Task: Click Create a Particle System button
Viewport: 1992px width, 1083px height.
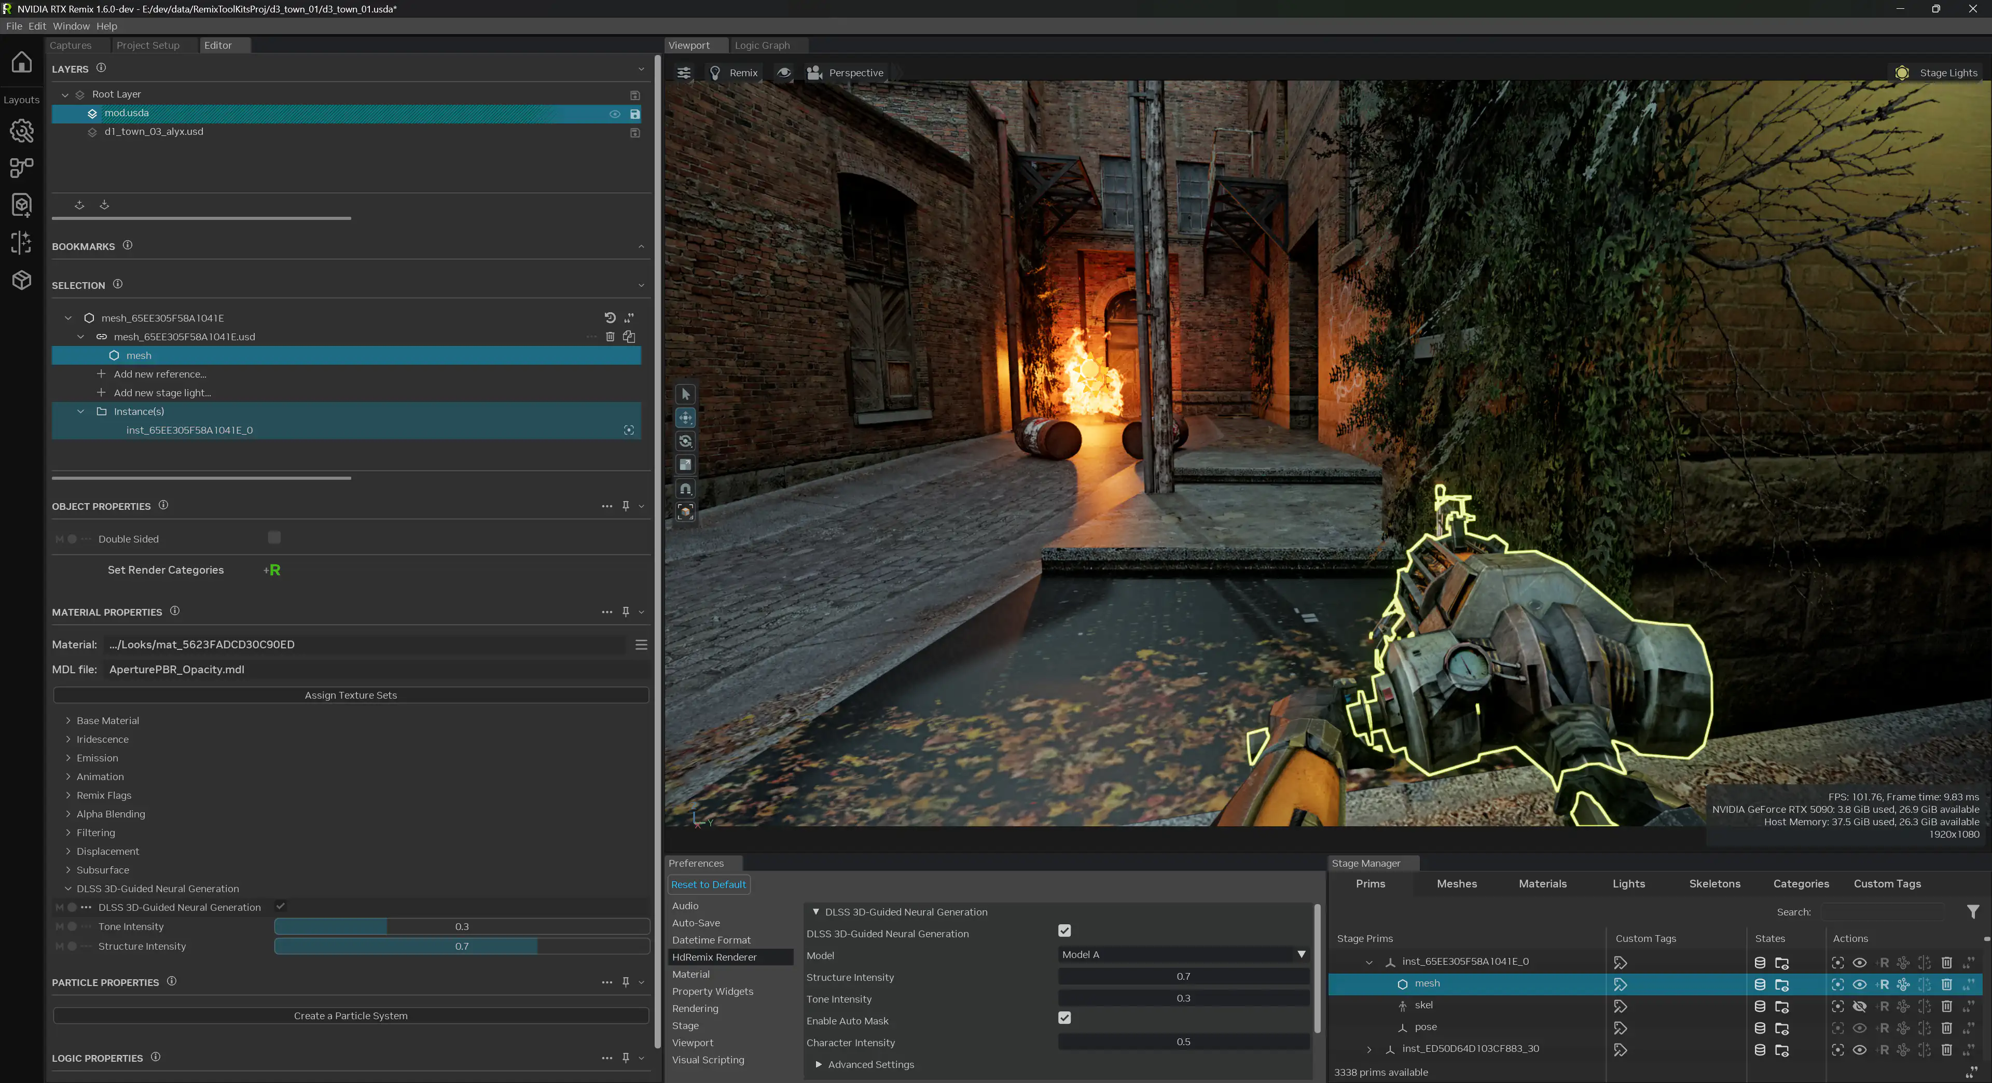Action: click(x=351, y=1016)
